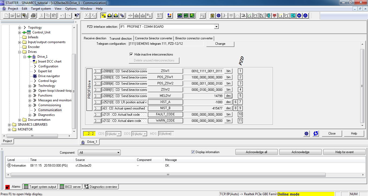The height and width of the screenshot is (196, 368).
Task: Click the Open project folder icon
Action: point(12,15)
